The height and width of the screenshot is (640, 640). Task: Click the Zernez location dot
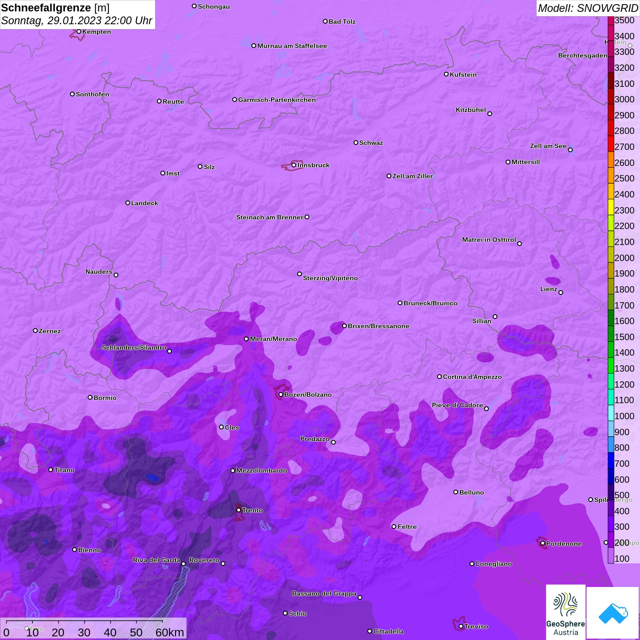35,331
